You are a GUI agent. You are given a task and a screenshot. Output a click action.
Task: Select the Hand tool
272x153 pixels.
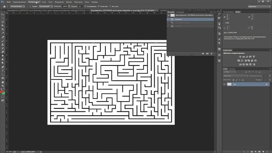(3, 82)
